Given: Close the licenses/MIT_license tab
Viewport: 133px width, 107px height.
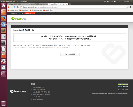Looking at the screenshot, I should point(47,4).
